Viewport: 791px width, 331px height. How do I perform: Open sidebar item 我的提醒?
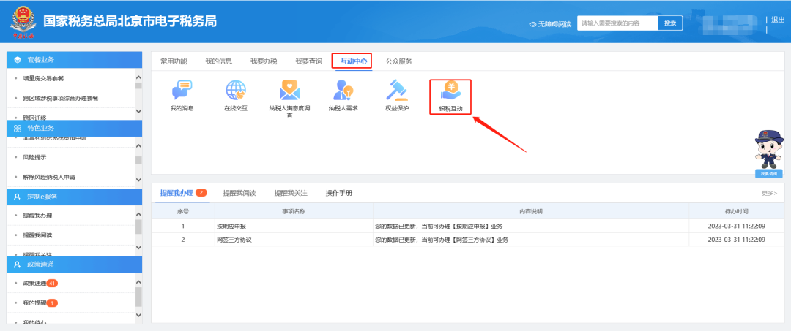[x=34, y=303]
